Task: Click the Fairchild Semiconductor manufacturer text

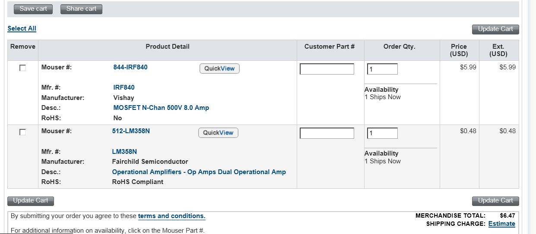Action: pos(150,162)
